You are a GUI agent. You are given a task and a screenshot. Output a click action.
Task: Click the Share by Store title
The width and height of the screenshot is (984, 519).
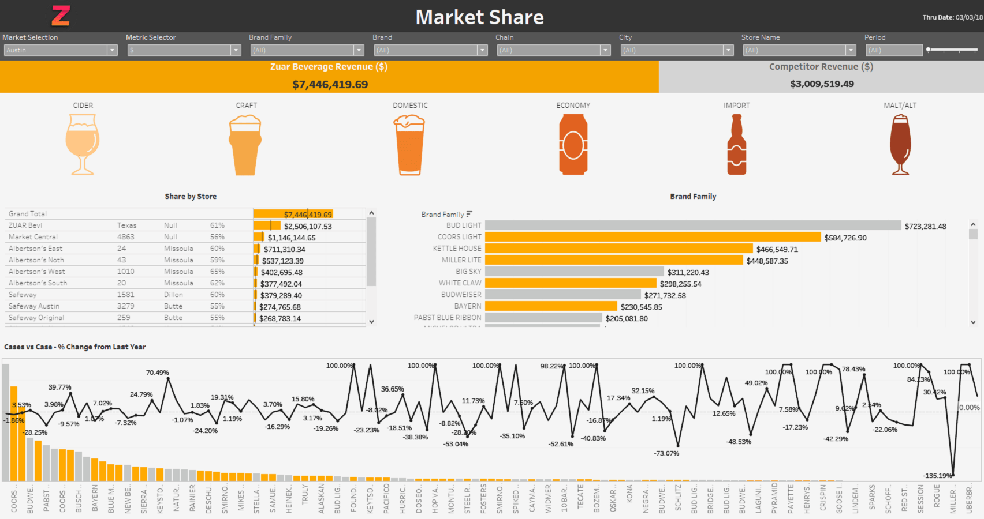click(x=191, y=196)
